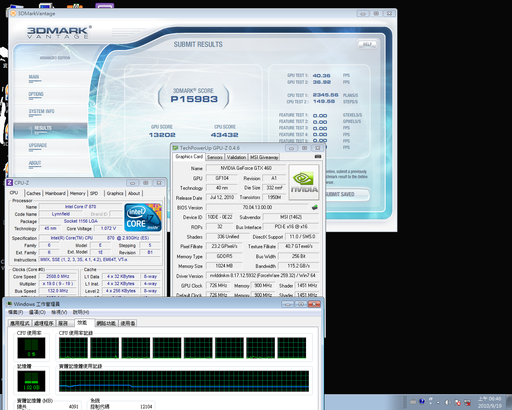This screenshot has height=410, width=512.
Task: Click the SUBMIT SAVED button
Action: [340, 195]
